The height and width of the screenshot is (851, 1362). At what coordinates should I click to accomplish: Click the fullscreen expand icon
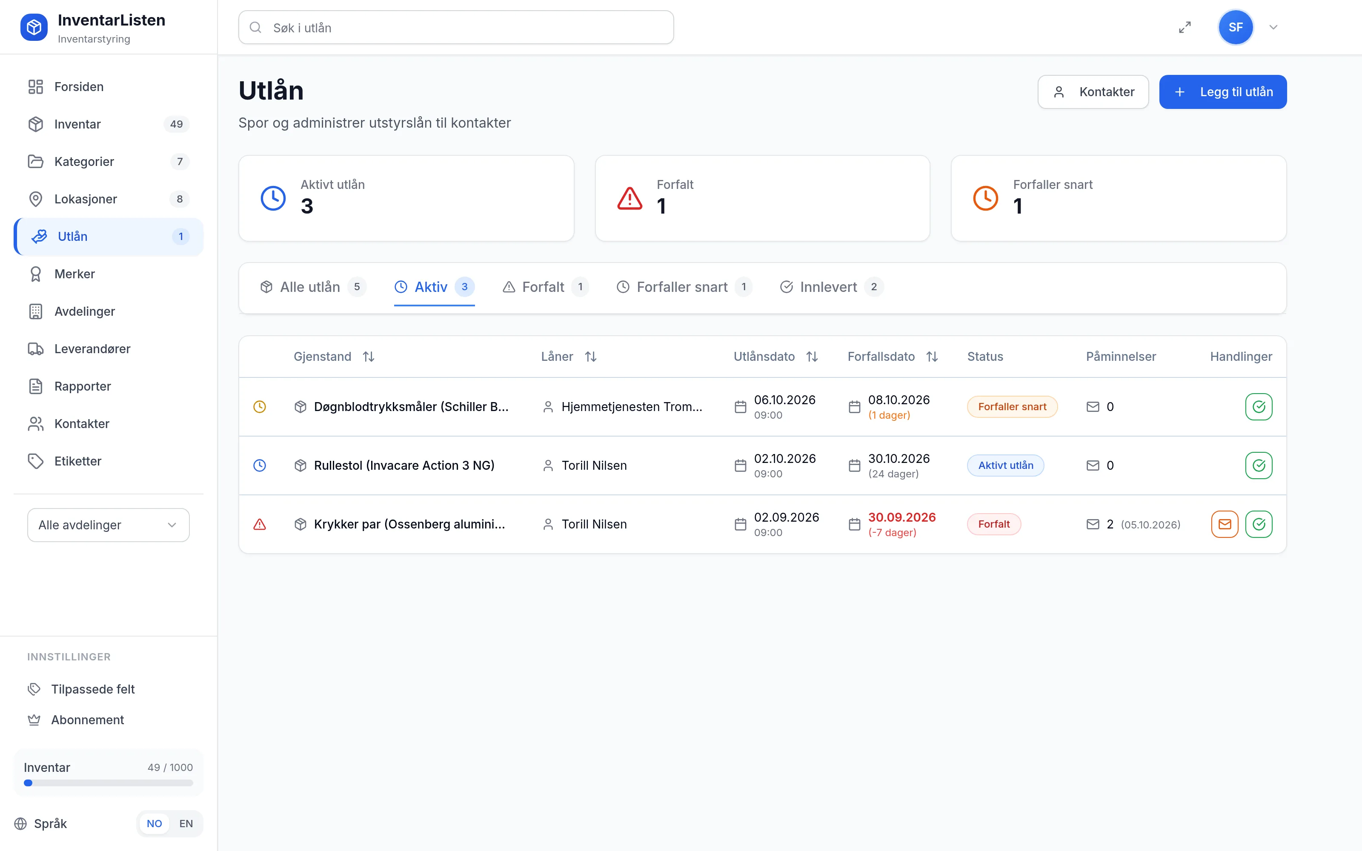tap(1185, 28)
